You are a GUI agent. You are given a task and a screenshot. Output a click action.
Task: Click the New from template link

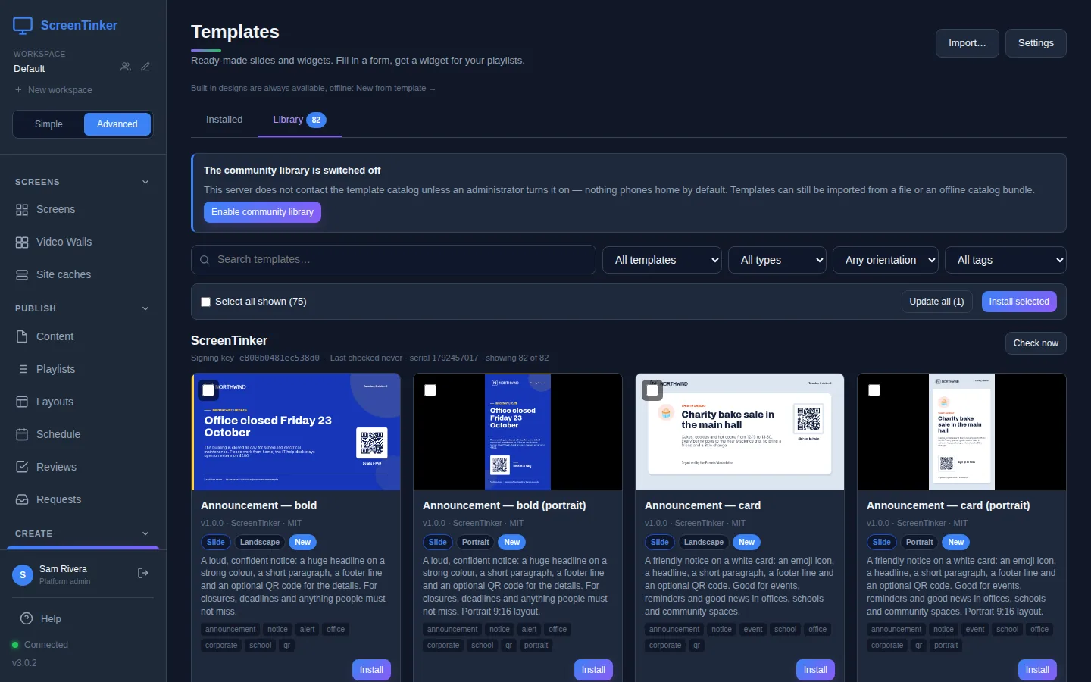coord(395,89)
